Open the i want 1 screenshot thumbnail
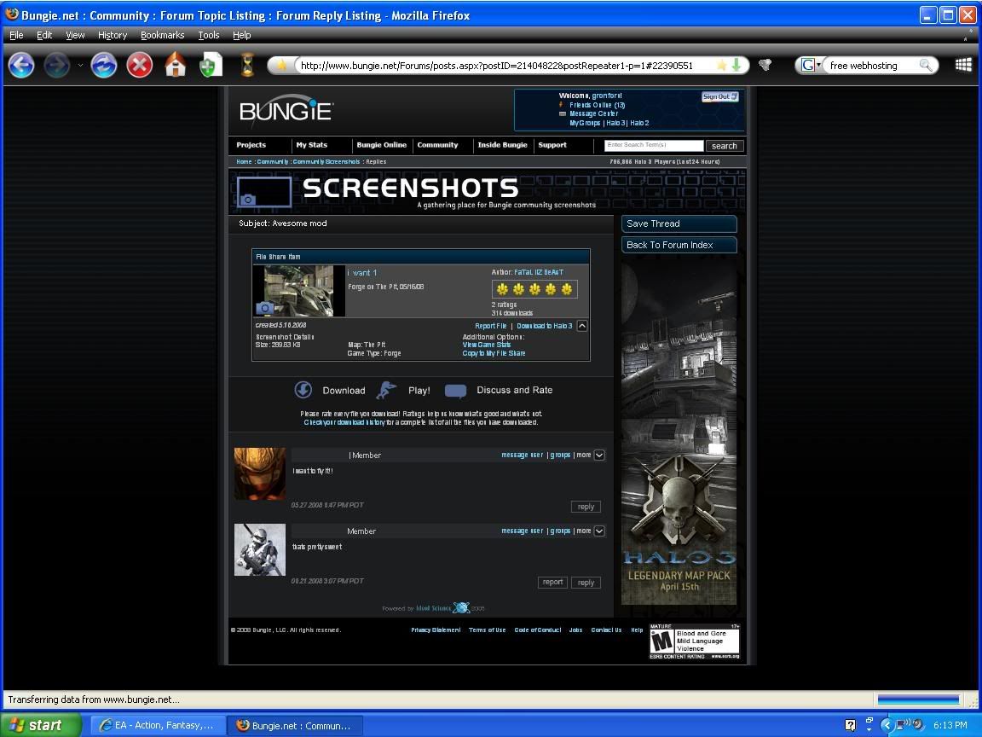982x737 pixels. pyautogui.click(x=299, y=291)
